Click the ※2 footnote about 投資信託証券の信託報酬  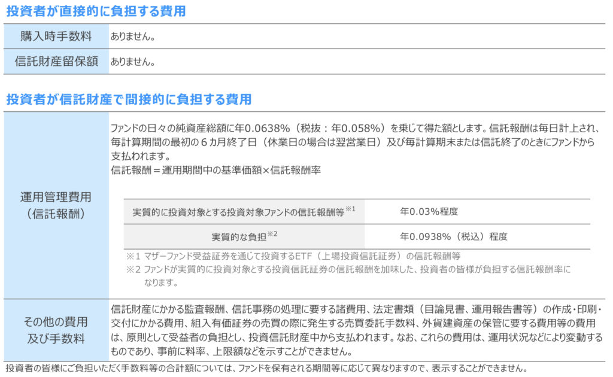tap(348, 269)
